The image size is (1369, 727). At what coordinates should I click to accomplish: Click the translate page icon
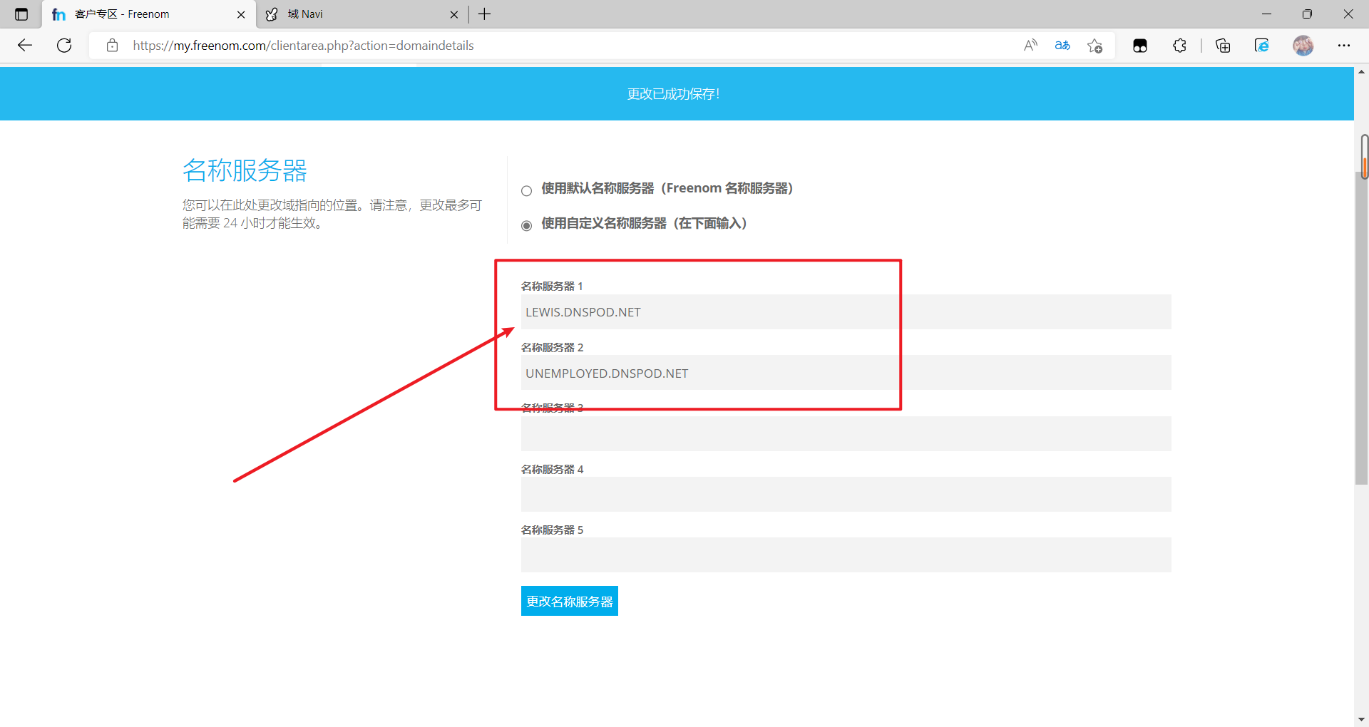[1062, 46]
